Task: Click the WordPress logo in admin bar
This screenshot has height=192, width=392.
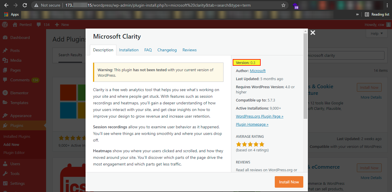Action: [x=5, y=25]
